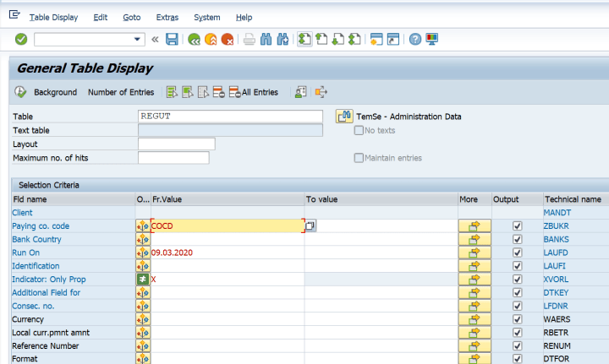This screenshot has height=364, width=609.
Task: Click the Find Next binoculars icon
Action: coord(283,39)
